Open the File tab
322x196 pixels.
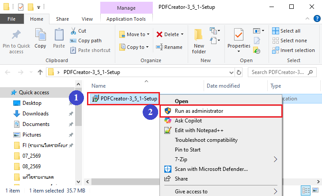[x=11, y=19]
